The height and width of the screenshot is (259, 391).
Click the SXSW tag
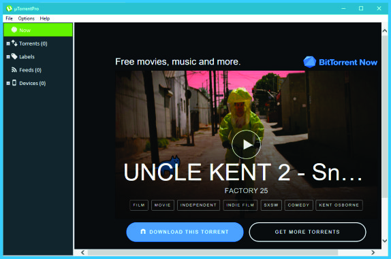click(x=271, y=205)
